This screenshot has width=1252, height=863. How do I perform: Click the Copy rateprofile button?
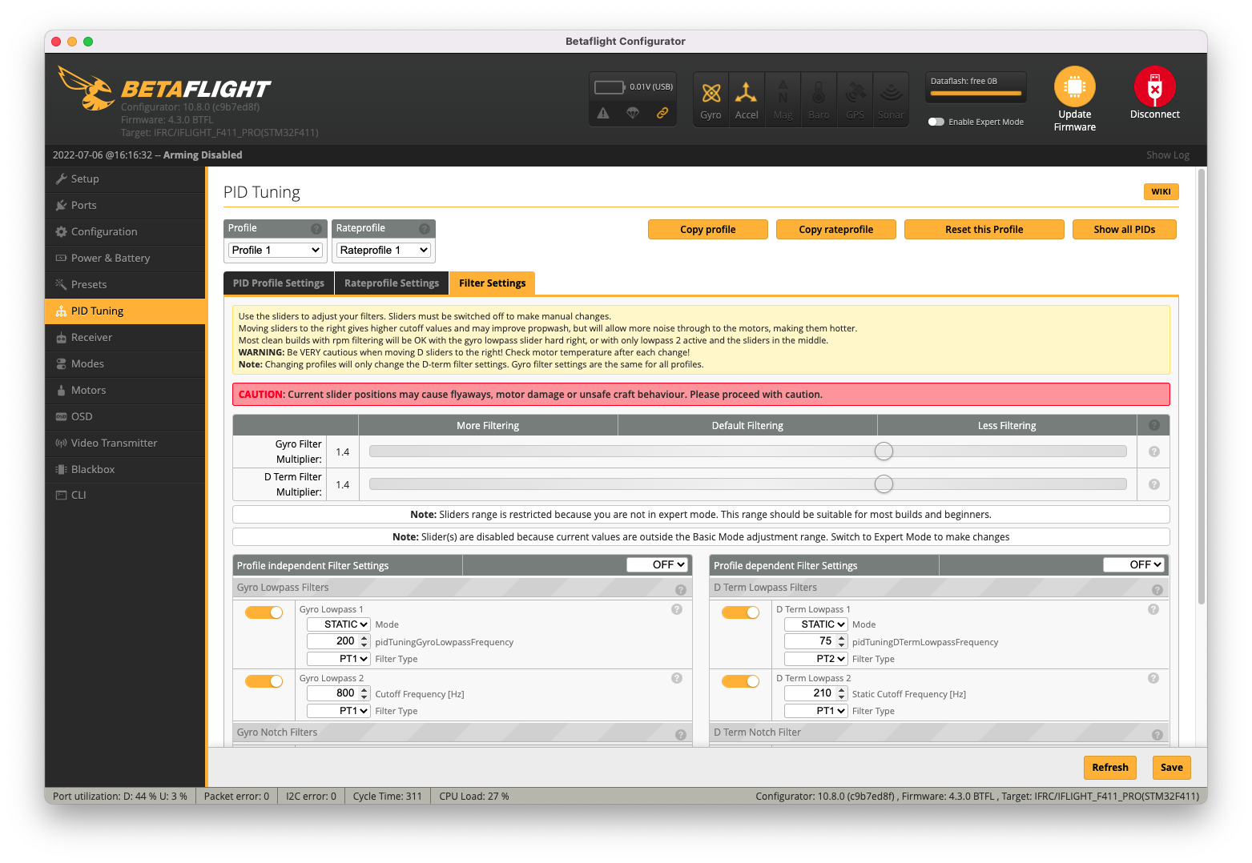pos(836,230)
